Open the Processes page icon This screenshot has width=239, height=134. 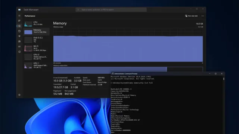pos(19,21)
